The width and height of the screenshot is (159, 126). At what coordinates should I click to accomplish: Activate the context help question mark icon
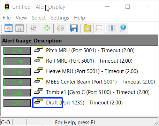(123, 28)
